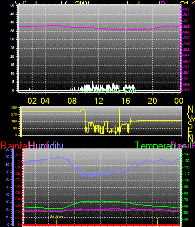Click yellow wind direction axis value 90

15,128
